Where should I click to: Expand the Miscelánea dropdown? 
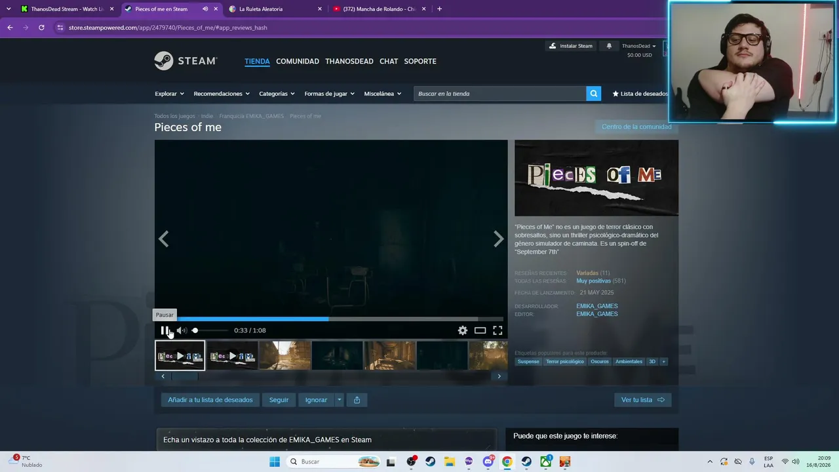point(383,94)
